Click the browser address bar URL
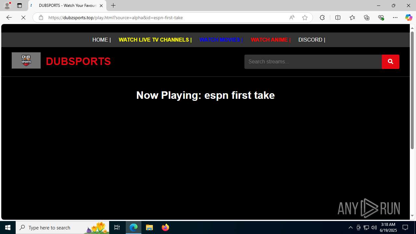 point(115,18)
